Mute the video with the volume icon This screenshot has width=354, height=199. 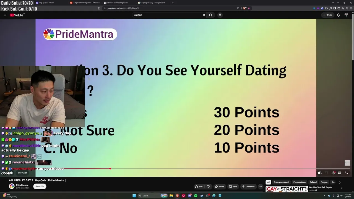(11, 173)
